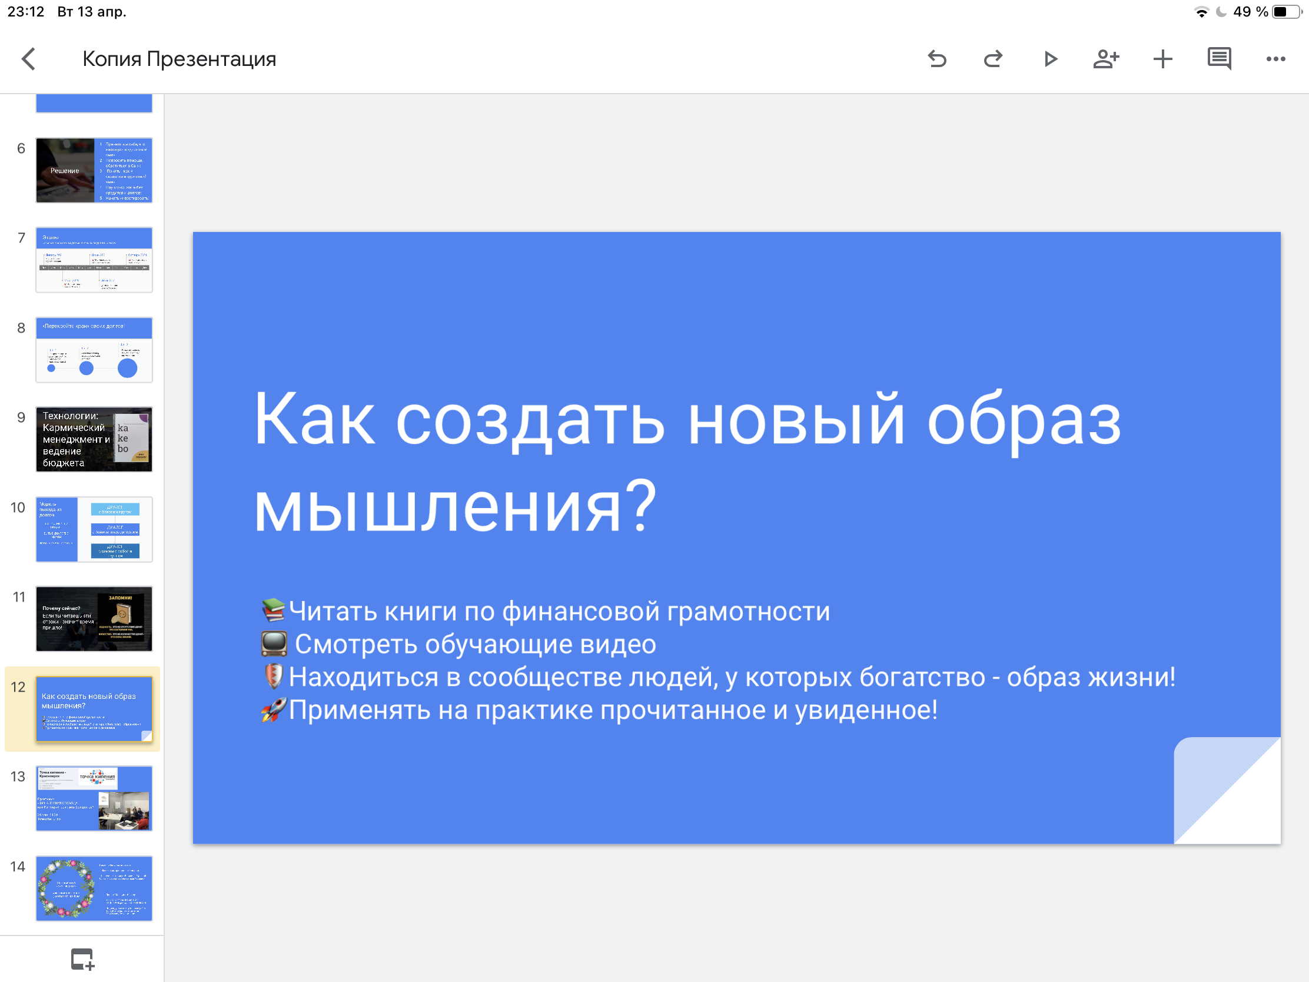
Task: Select slide 10 thumbnail
Action: click(x=94, y=529)
